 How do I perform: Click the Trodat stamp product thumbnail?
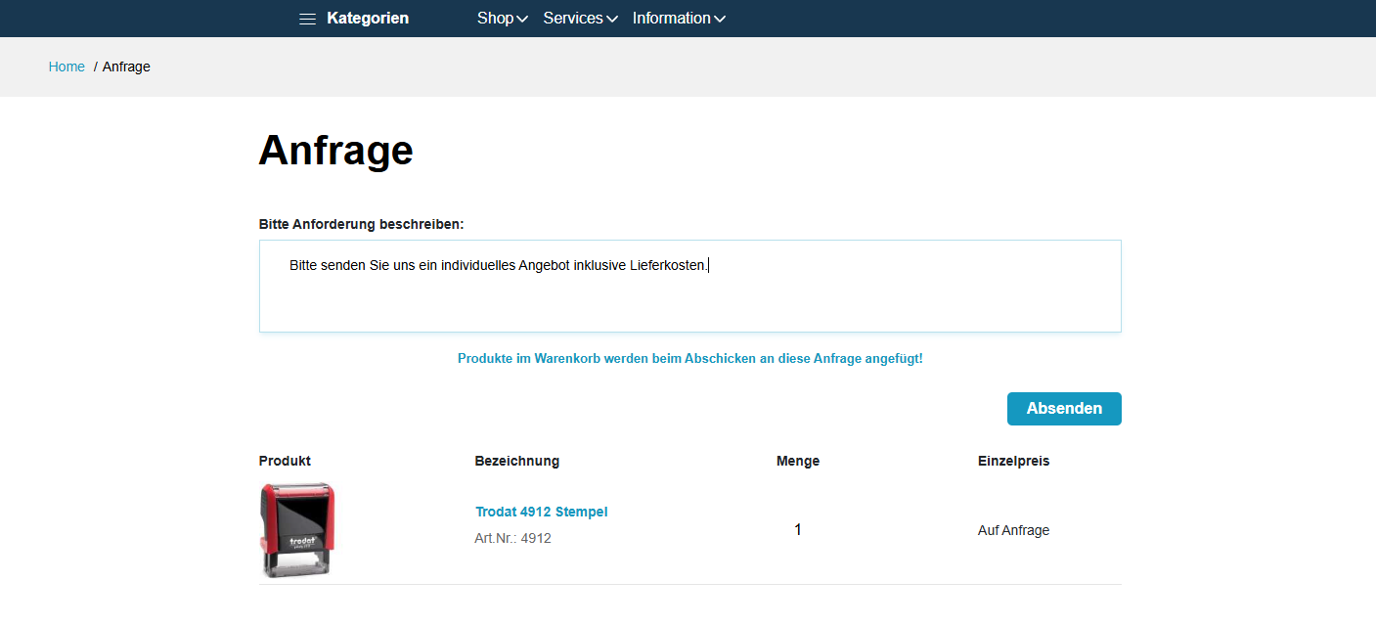297,529
